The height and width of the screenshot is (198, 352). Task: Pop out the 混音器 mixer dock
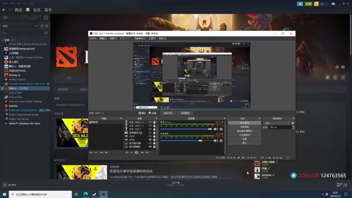click(x=224, y=118)
